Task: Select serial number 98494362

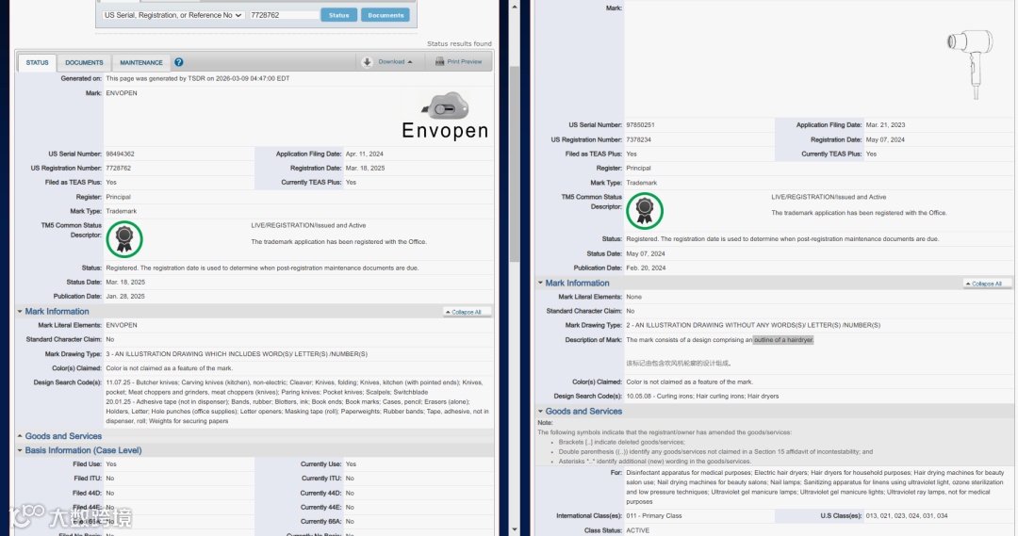Action: tap(120, 154)
